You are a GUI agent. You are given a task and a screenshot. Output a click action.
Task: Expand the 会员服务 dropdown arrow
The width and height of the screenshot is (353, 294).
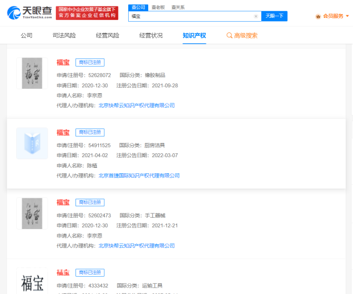[x=348, y=16]
